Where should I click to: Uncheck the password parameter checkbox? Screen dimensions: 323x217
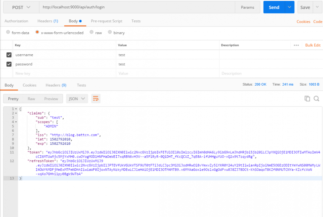point(9,64)
